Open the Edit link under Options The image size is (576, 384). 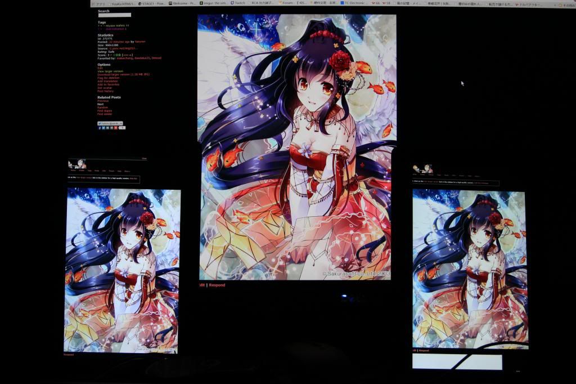(x=100, y=68)
